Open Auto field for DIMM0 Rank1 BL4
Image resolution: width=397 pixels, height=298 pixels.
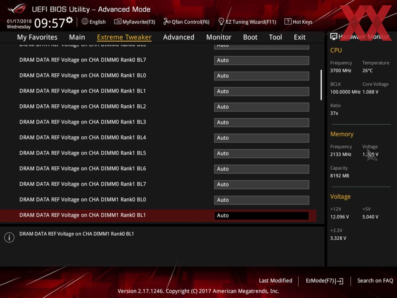click(x=262, y=138)
